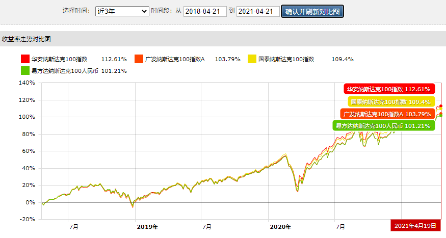Click legend label 国泰纳斯达克100指数
This screenshot has height=238, width=446.
[286, 59]
